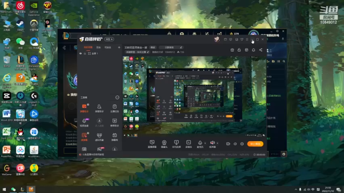Open the video mic-link tool

pos(84,123)
